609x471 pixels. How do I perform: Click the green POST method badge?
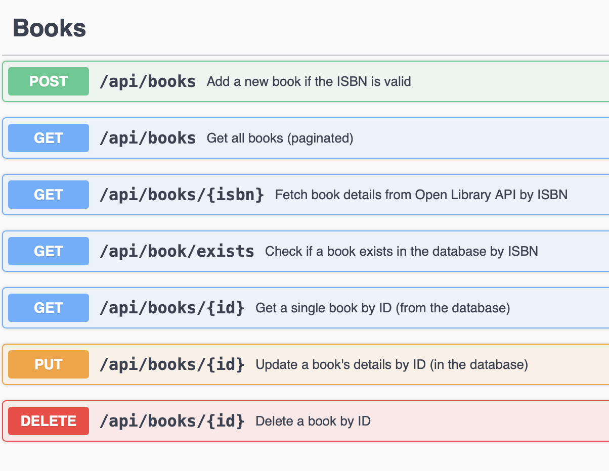[x=49, y=81]
